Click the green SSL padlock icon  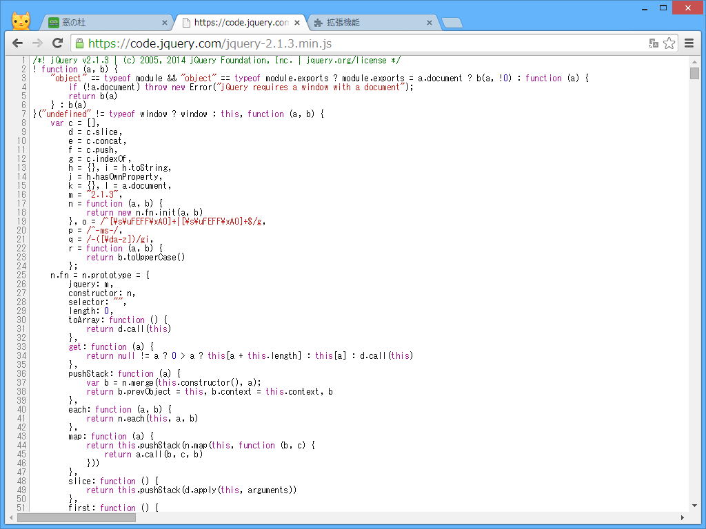click(79, 43)
